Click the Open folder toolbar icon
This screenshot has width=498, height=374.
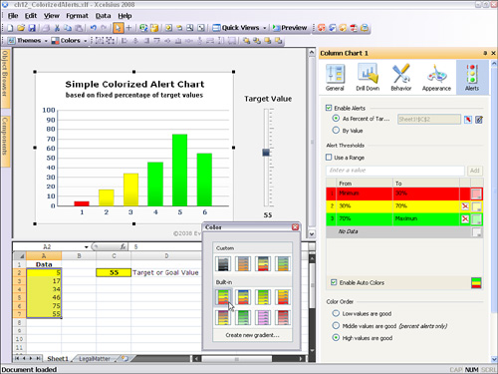click(21, 28)
